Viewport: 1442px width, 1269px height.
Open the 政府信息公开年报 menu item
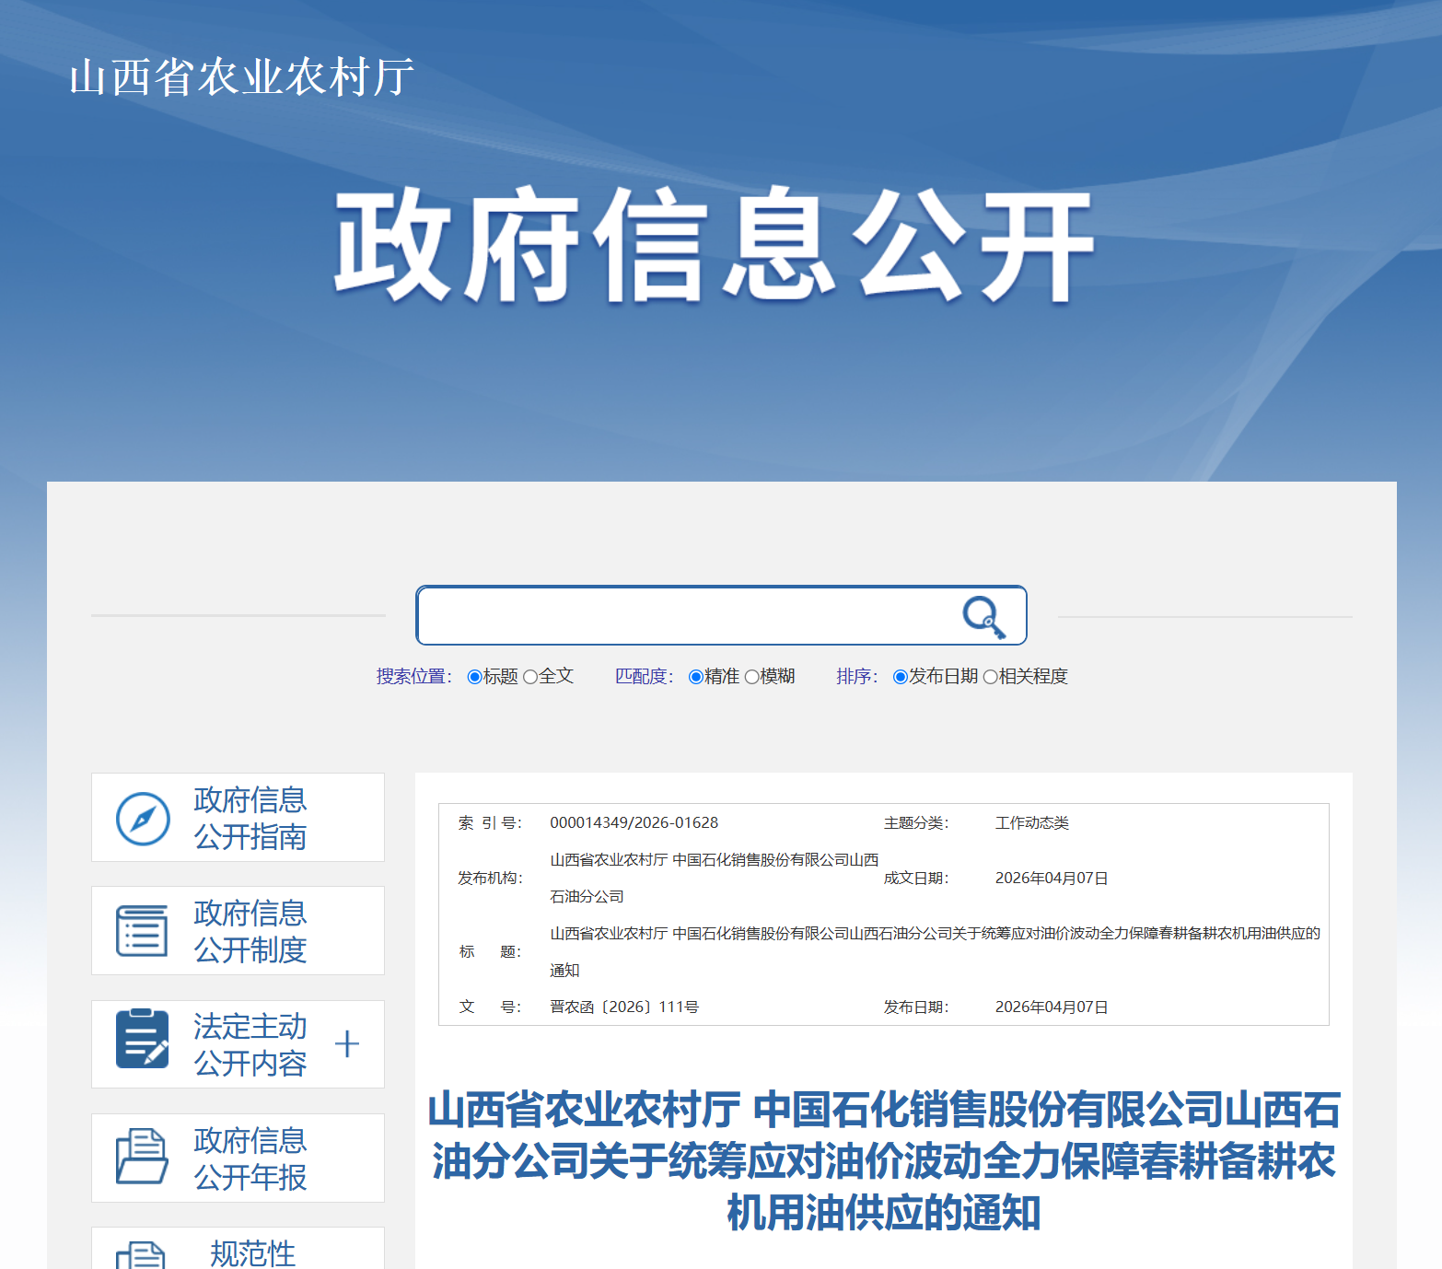coord(250,1158)
